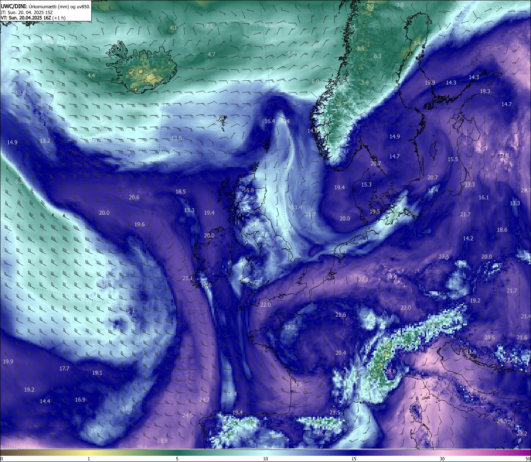Click the colour scale tick labelled 15
Screen dimensions: 531x462
[354, 459]
